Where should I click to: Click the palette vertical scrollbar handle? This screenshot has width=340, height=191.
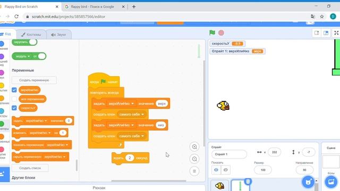(76, 165)
